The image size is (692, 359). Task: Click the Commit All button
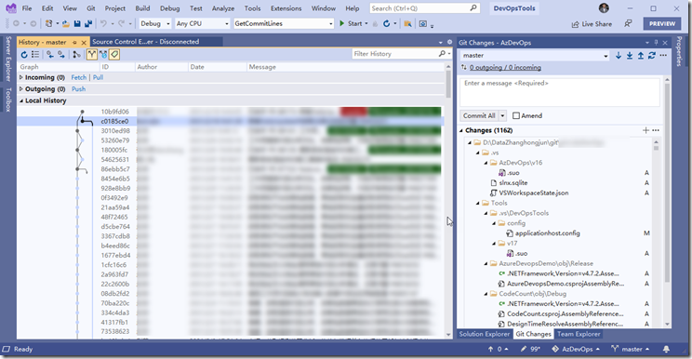pyautogui.click(x=479, y=115)
